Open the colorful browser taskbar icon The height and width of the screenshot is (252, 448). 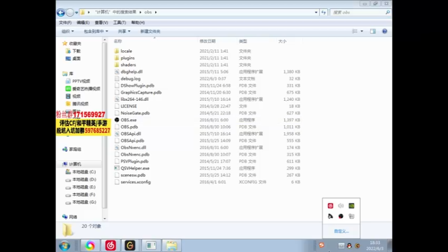pyautogui.click(x=90, y=246)
